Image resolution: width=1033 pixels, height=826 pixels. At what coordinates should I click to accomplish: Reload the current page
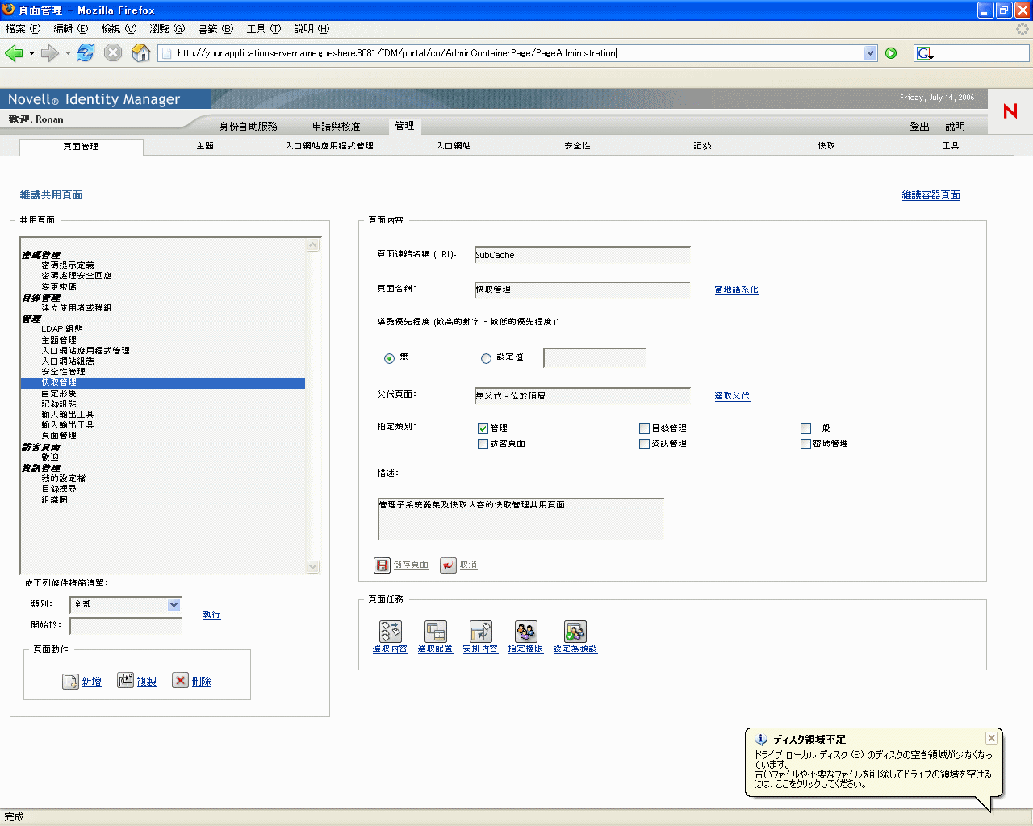[x=86, y=53]
